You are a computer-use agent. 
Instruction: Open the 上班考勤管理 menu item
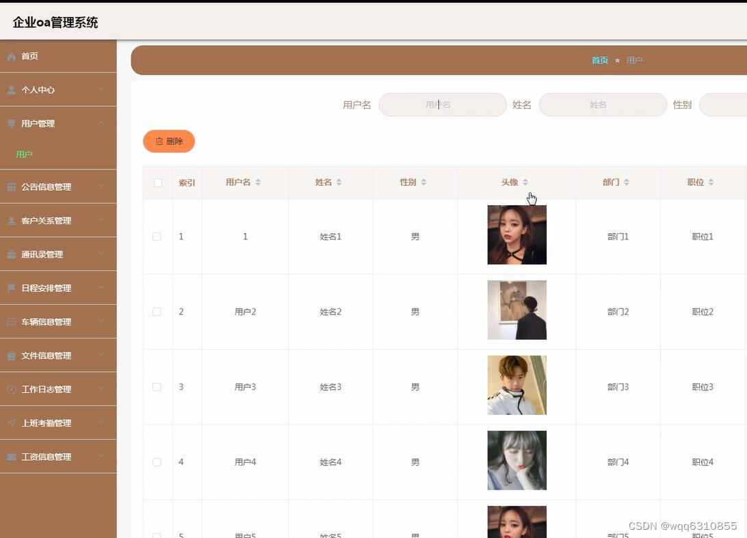tap(58, 422)
